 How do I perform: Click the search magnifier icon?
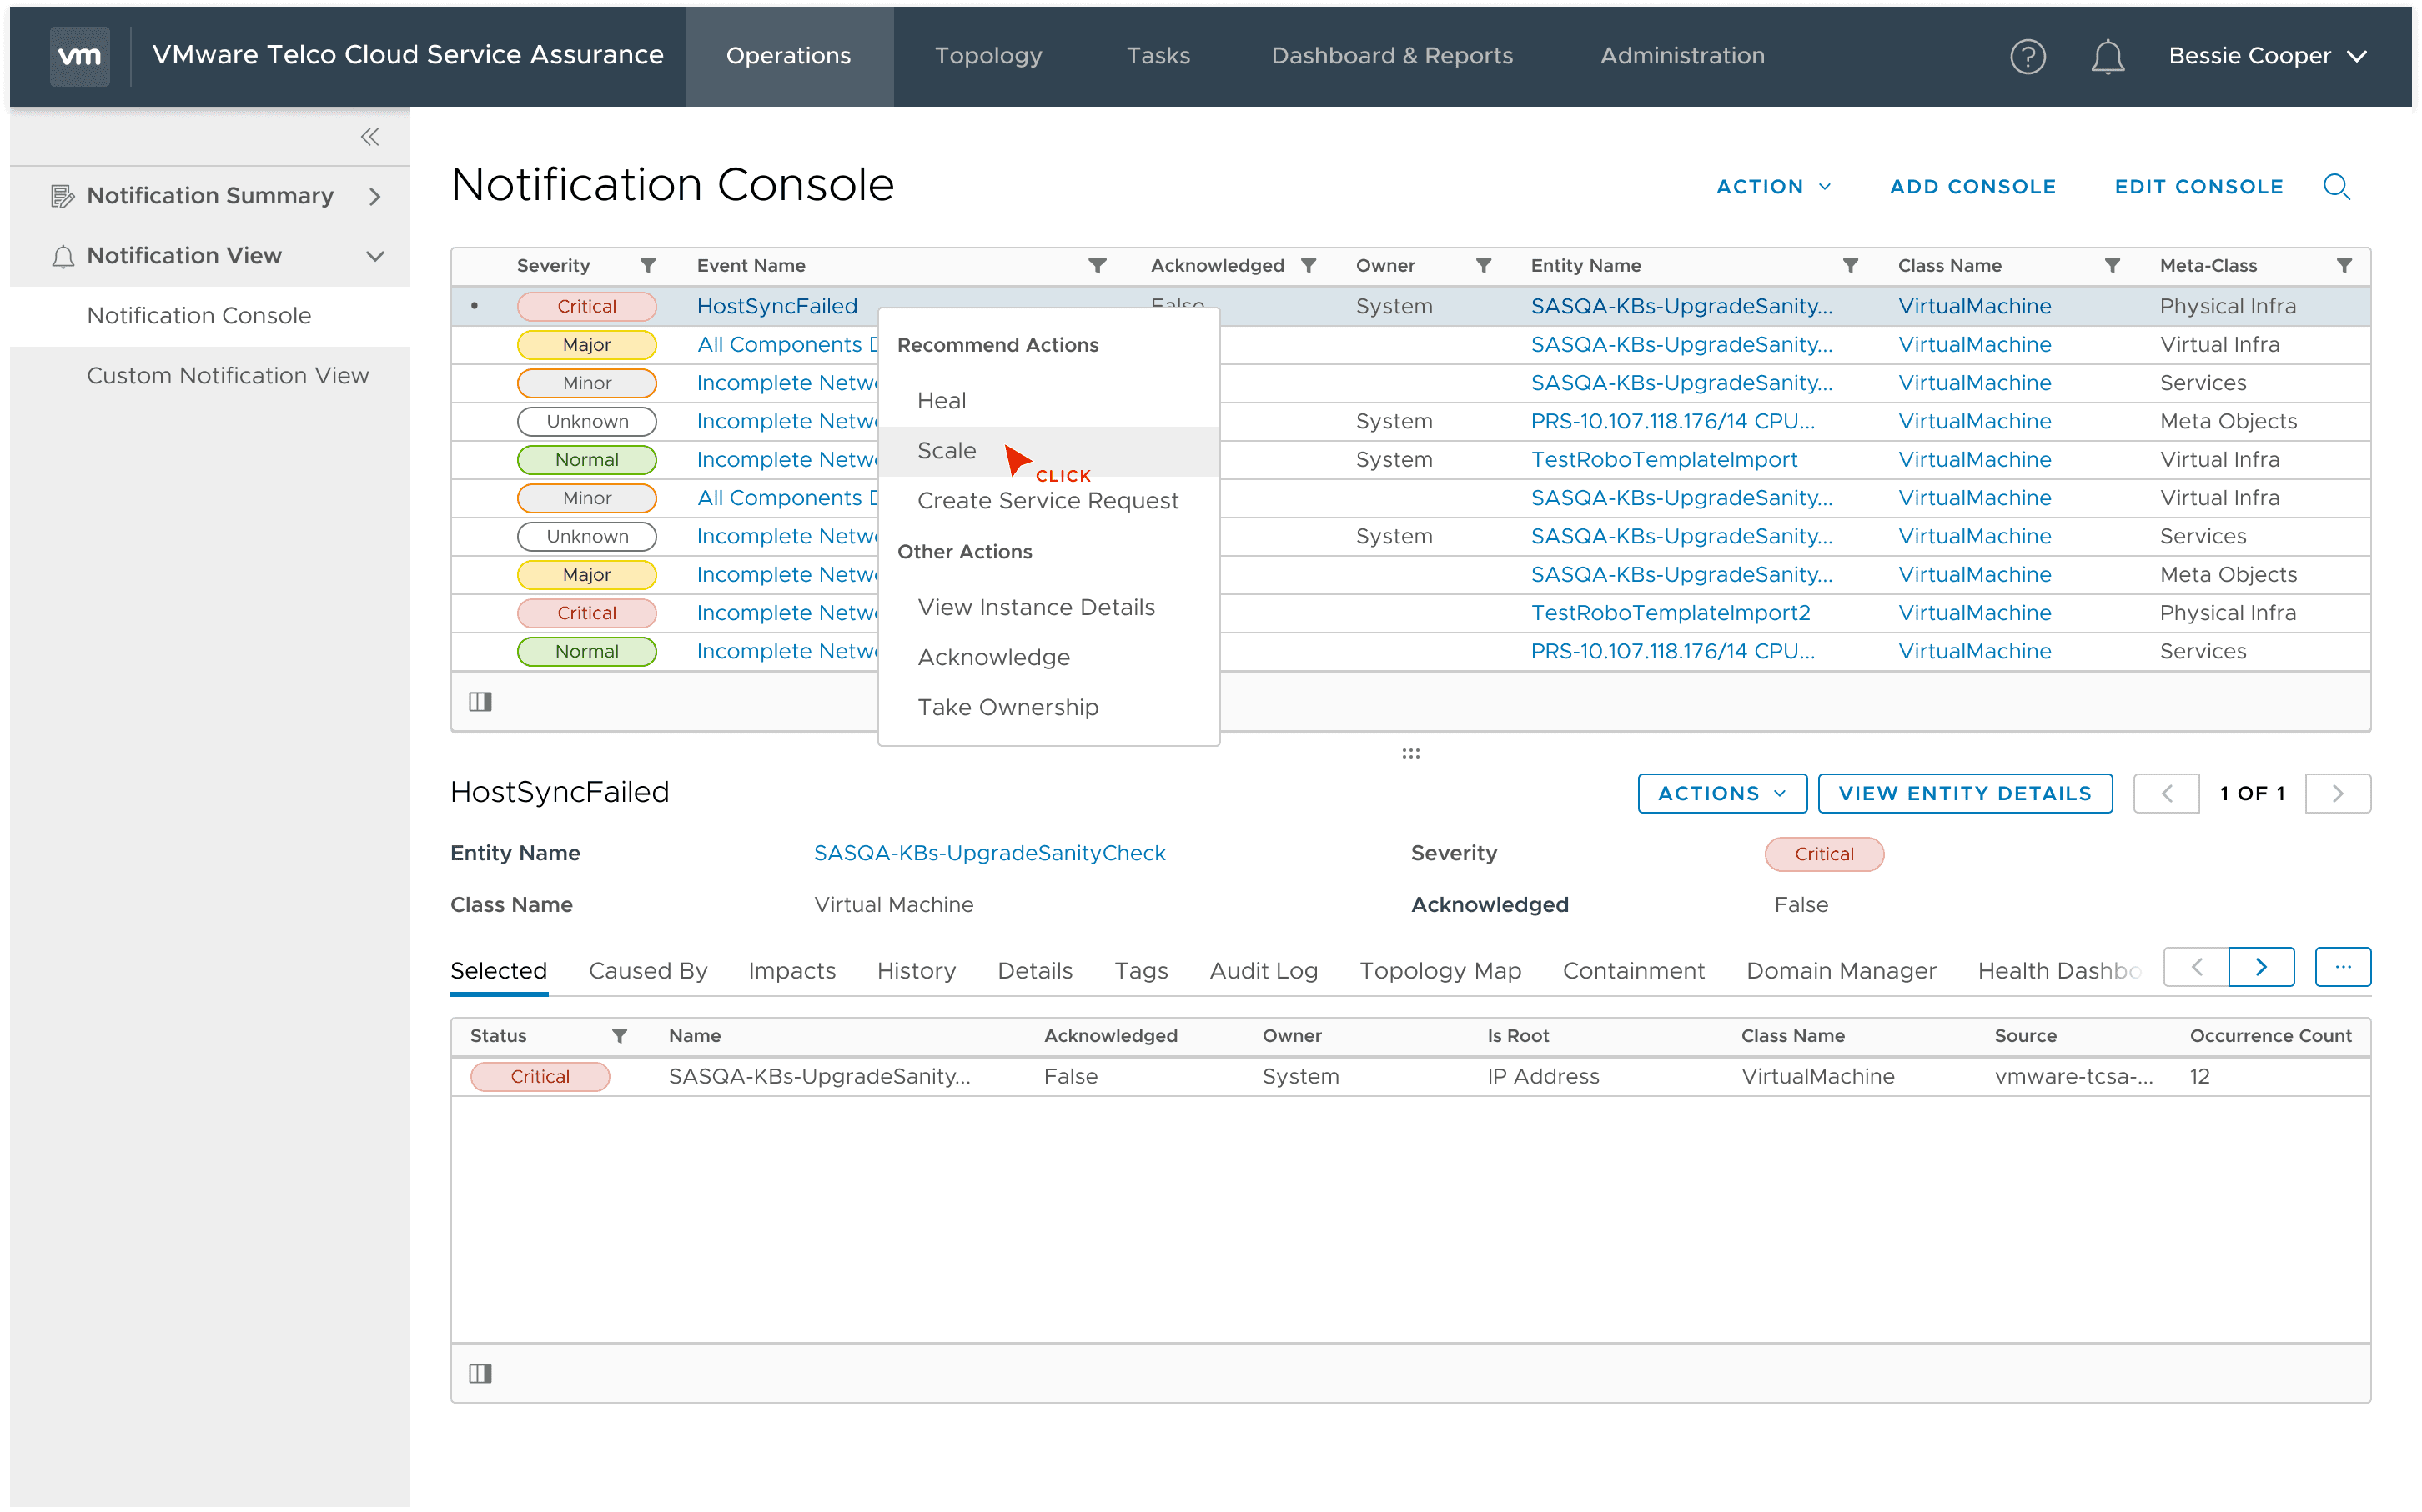[x=2336, y=186]
